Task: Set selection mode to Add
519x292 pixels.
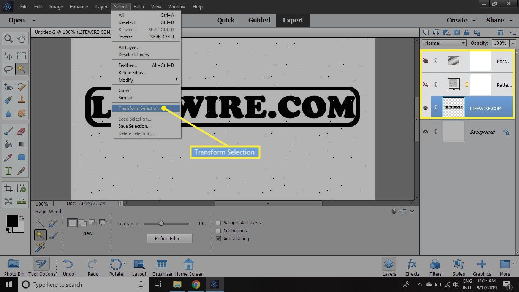Action: pyautogui.click(x=82, y=223)
